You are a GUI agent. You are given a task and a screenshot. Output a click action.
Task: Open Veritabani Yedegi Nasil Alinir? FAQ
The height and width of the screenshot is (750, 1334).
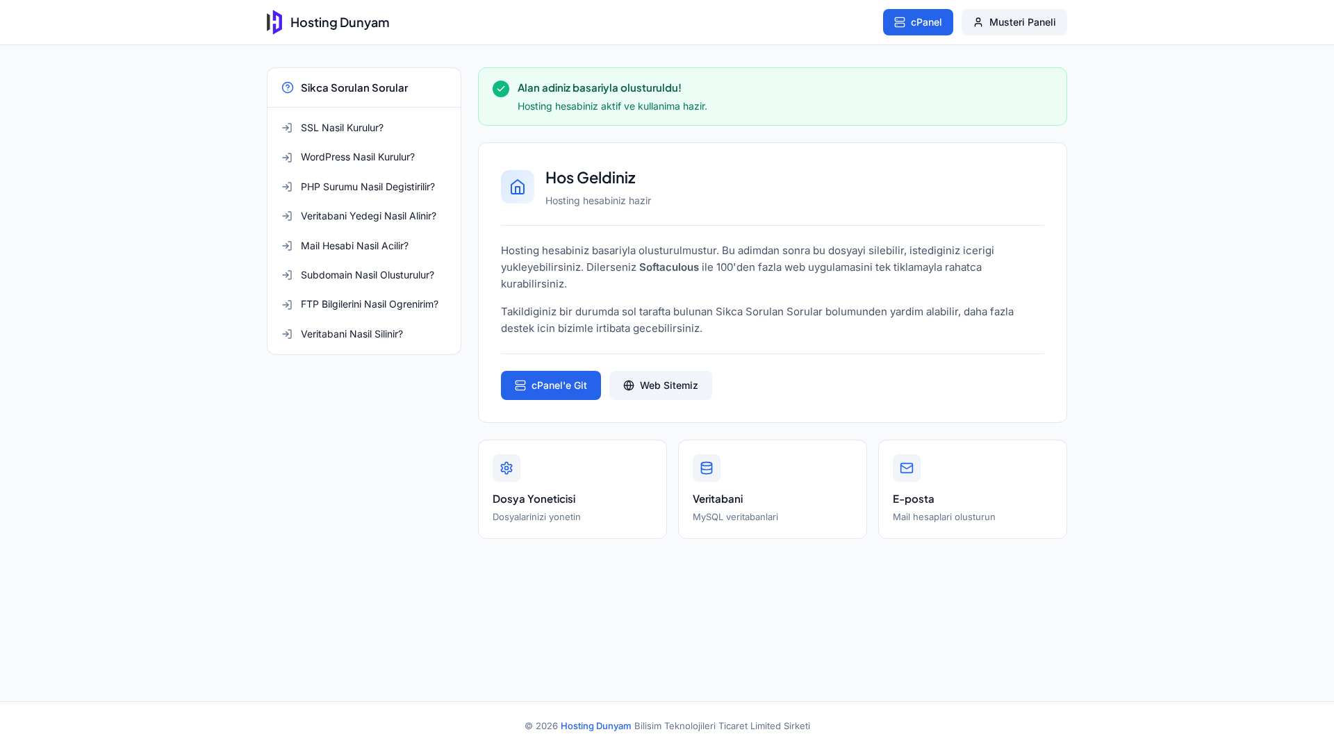click(x=364, y=216)
